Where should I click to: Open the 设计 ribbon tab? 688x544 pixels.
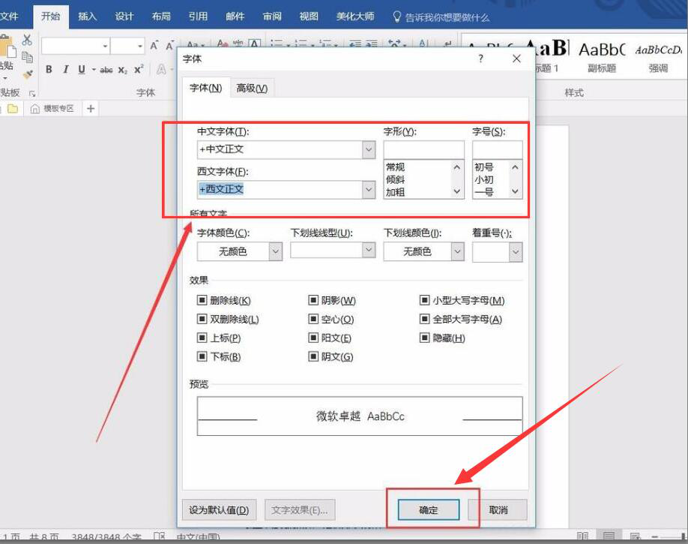[x=124, y=17]
